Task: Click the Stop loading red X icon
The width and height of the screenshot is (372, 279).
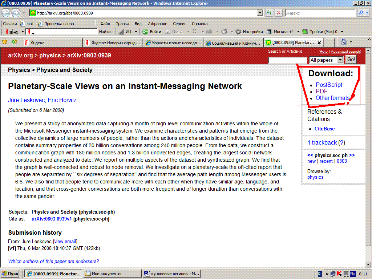Action: click(x=278, y=13)
